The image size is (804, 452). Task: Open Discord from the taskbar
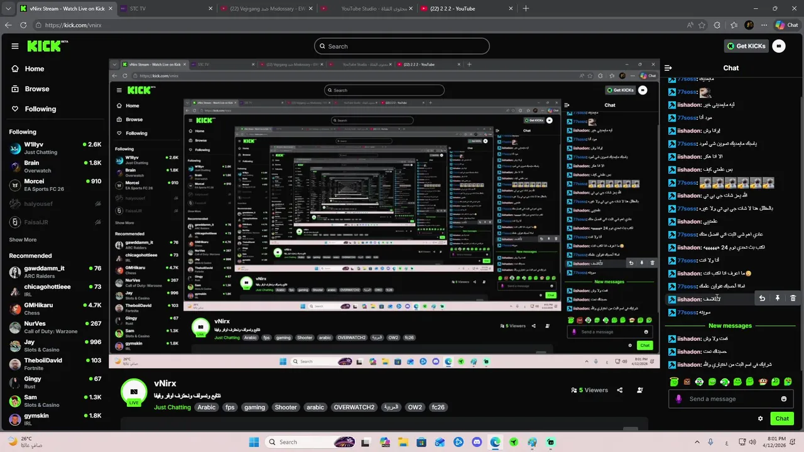click(477, 442)
